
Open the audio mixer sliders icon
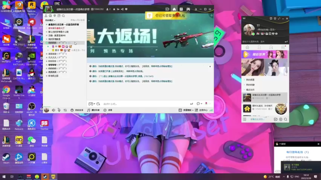[65, 110]
